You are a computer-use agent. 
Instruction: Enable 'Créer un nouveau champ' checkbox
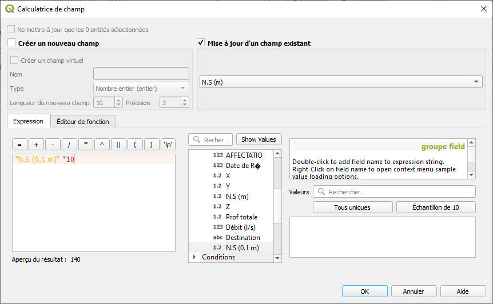tap(12, 43)
